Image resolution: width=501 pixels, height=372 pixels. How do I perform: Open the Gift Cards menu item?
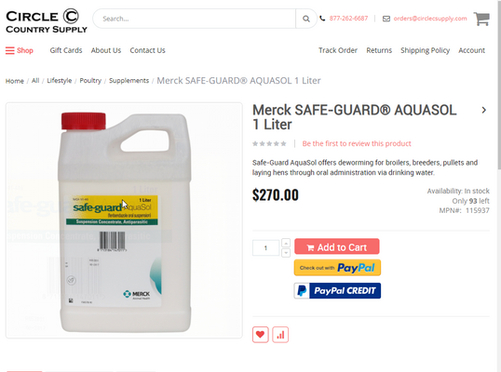pyautogui.click(x=66, y=50)
